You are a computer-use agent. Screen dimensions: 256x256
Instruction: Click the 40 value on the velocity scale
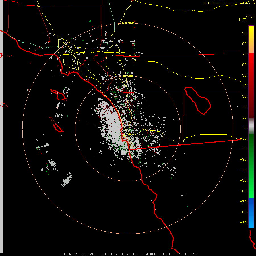(x=244, y=86)
